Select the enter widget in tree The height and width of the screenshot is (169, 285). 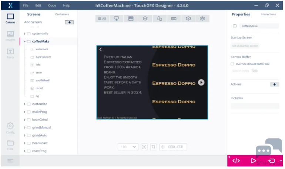pos(39,73)
